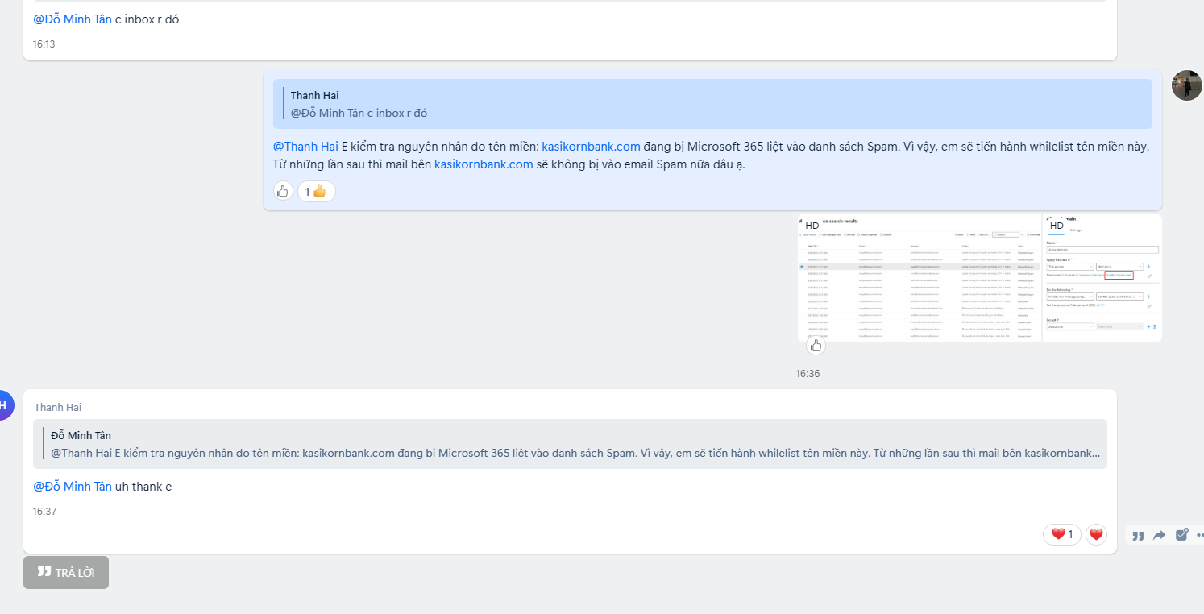Click the yellow thumbs-up reaction count
This screenshot has width=1204, height=614.
point(316,191)
